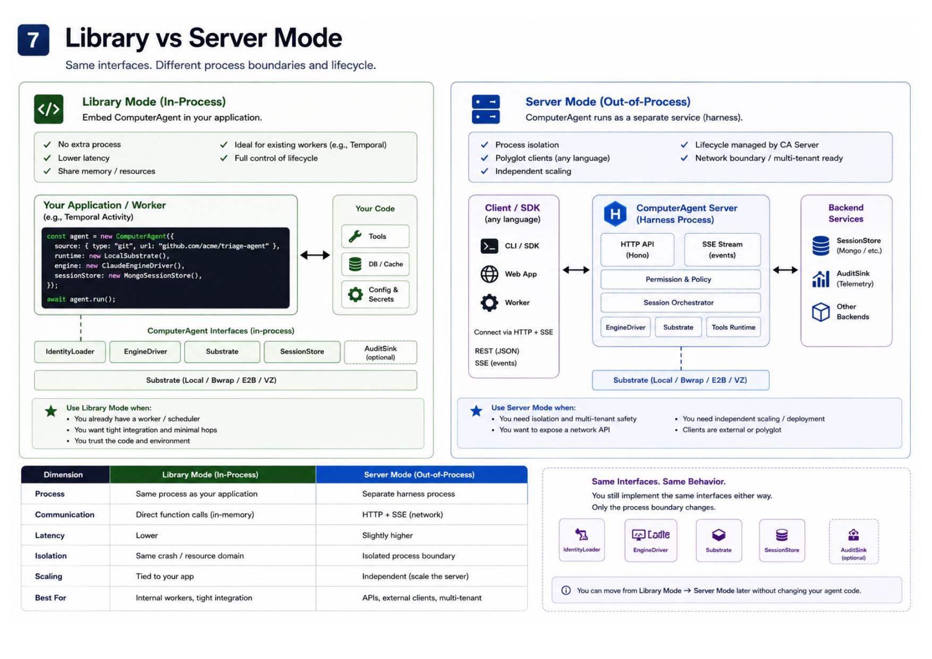Viewport: 932px width, 659px height.
Task: Click the blue Server Mode (Out-of-Process) table header
Action: click(422, 475)
